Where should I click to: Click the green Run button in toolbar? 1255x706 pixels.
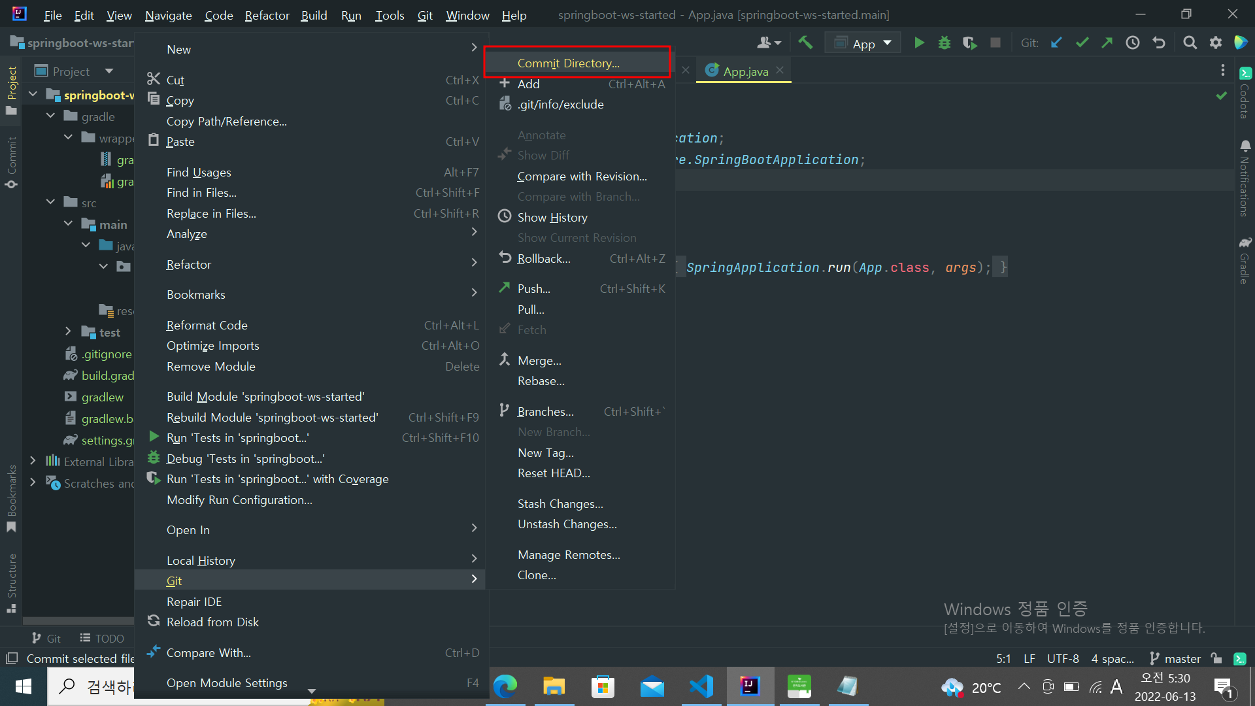[919, 43]
